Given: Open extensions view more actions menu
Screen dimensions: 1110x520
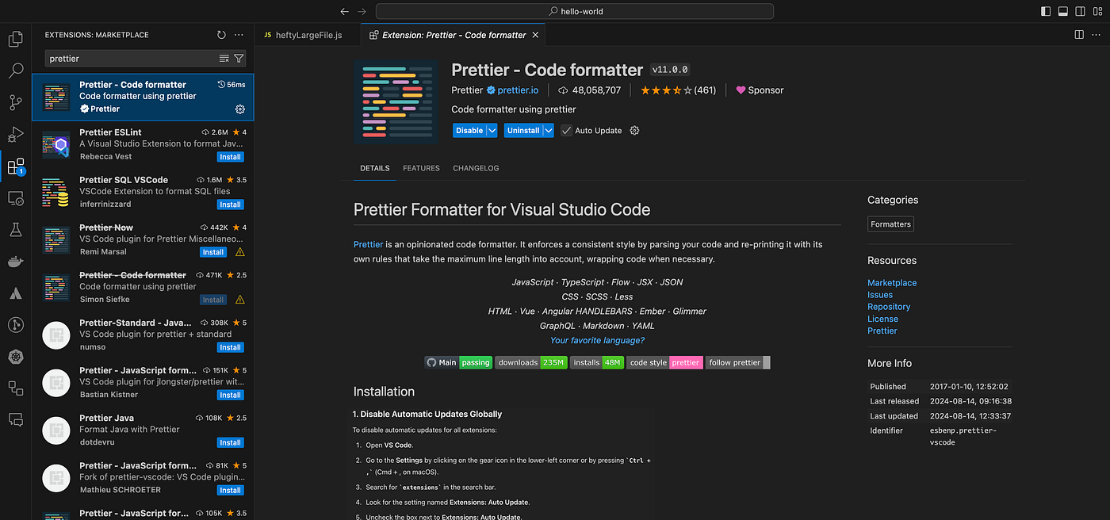Looking at the screenshot, I should (239, 35).
